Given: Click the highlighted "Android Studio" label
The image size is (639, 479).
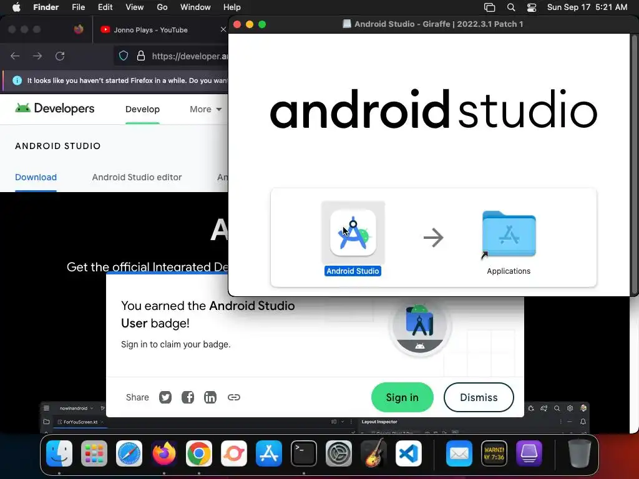Looking at the screenshot, I should [x=353, y=271].
